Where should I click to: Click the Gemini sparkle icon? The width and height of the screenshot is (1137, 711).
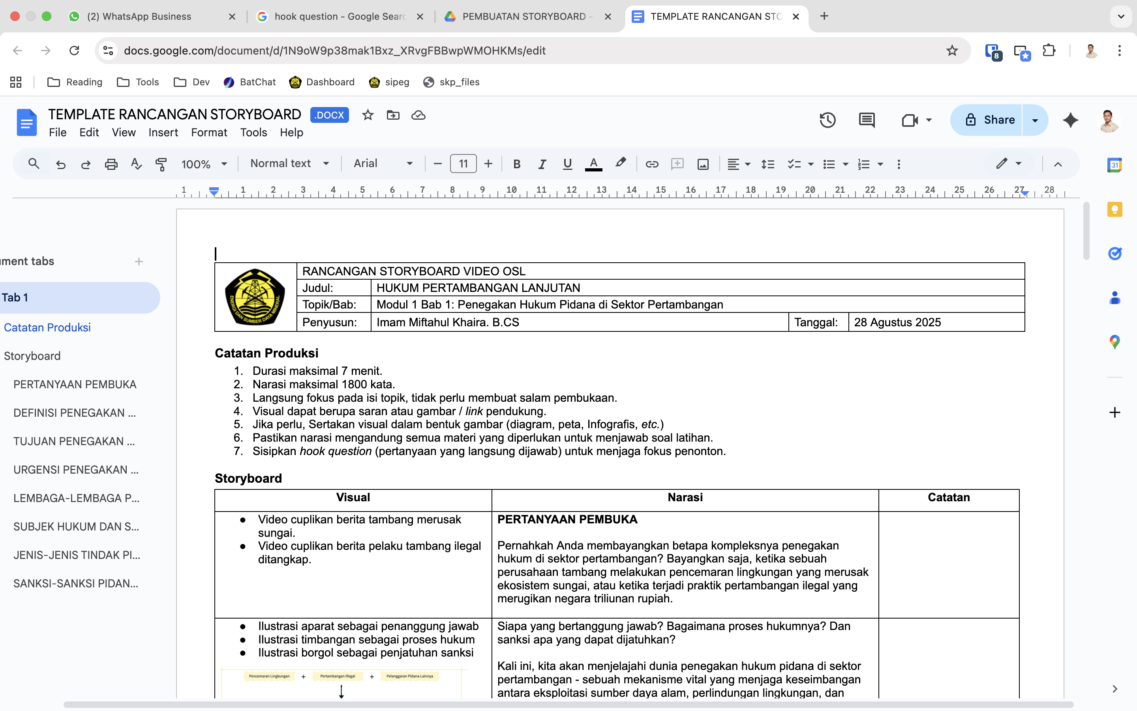(1070, 120)
